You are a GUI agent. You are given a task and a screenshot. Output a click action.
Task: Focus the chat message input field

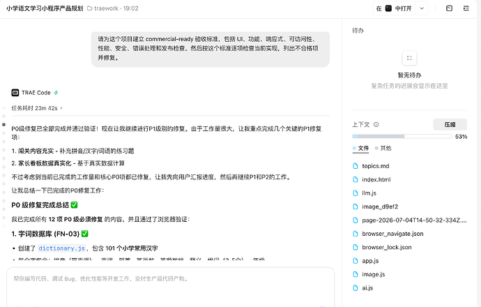(170, 279)
